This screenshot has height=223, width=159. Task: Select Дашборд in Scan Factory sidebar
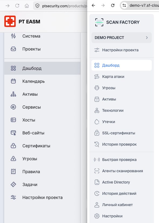click(x=122, y=65)
